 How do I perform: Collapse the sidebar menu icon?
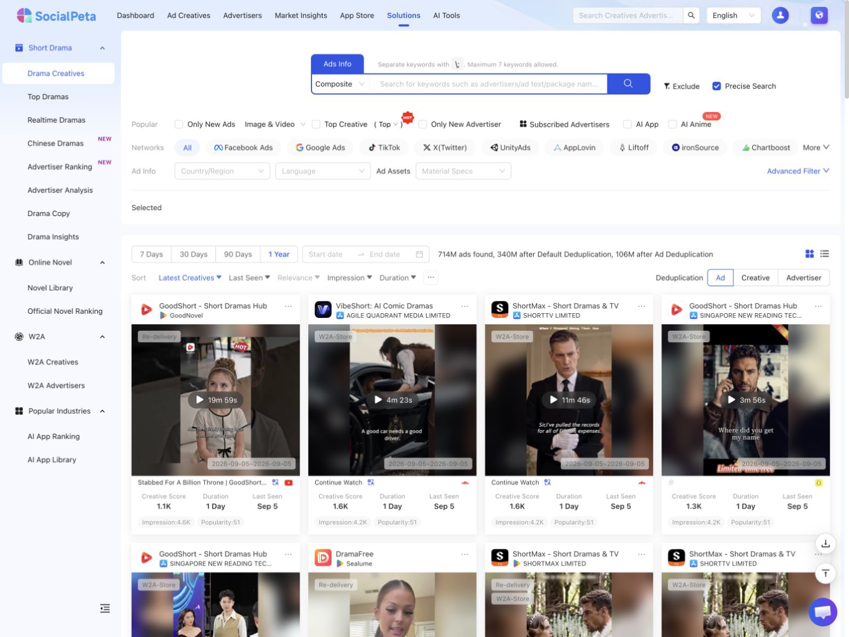pyautogui.click(x=105, y=608)
